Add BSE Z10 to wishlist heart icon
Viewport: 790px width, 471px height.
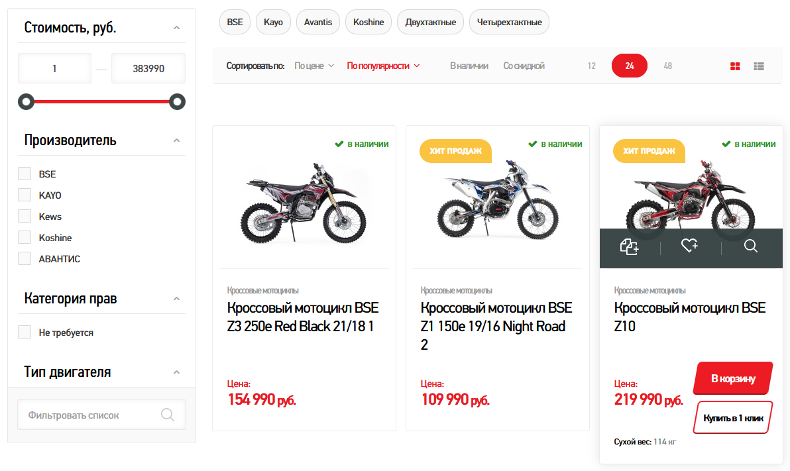pos(690,246)
